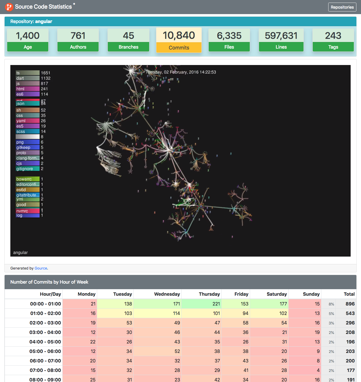Click the bowerrc legend bar
This screenshot has width=361, height=382.
28,179
